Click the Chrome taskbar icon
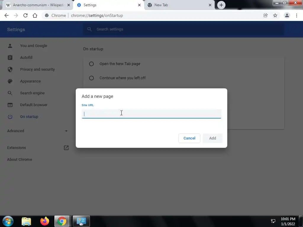Viewport: 303px width, 227px height. (62, 221)
